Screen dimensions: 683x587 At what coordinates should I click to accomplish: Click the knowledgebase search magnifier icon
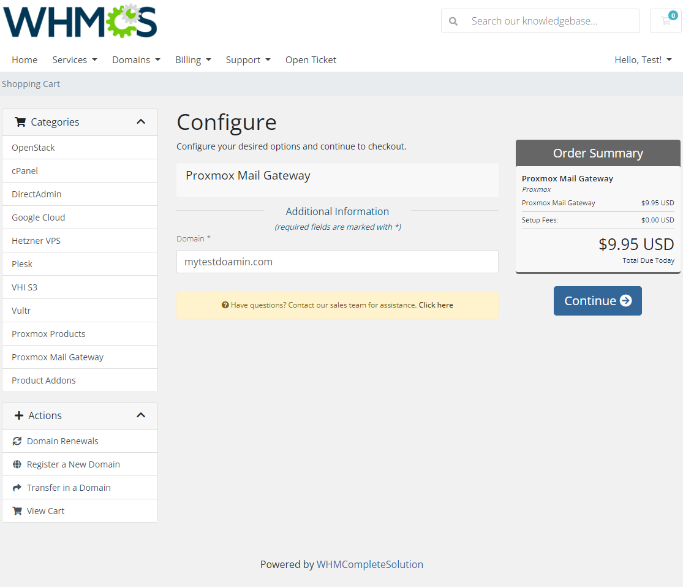(453, 21)
